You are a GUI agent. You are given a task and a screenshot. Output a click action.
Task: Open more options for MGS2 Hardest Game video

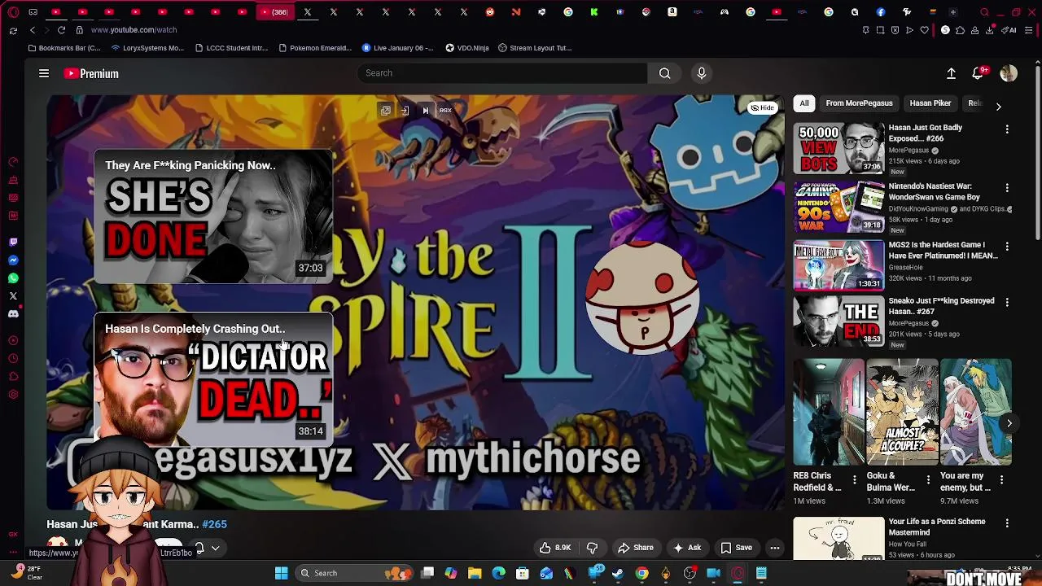click(1007, 246)
